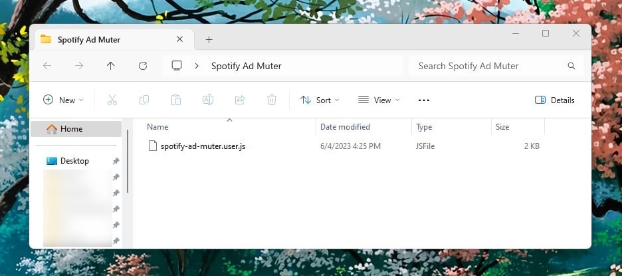Click the JSFile type cell
The image size is (622, 276).
click(425, 146)
